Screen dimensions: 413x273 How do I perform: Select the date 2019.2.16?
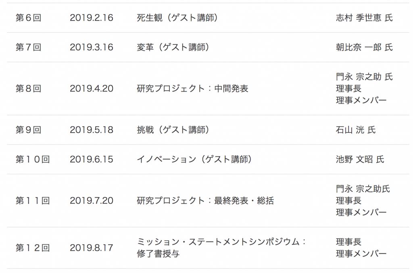pos(92,18)
